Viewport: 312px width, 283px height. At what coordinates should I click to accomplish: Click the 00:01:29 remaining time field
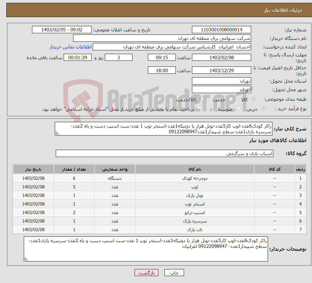tap(78, 58)
